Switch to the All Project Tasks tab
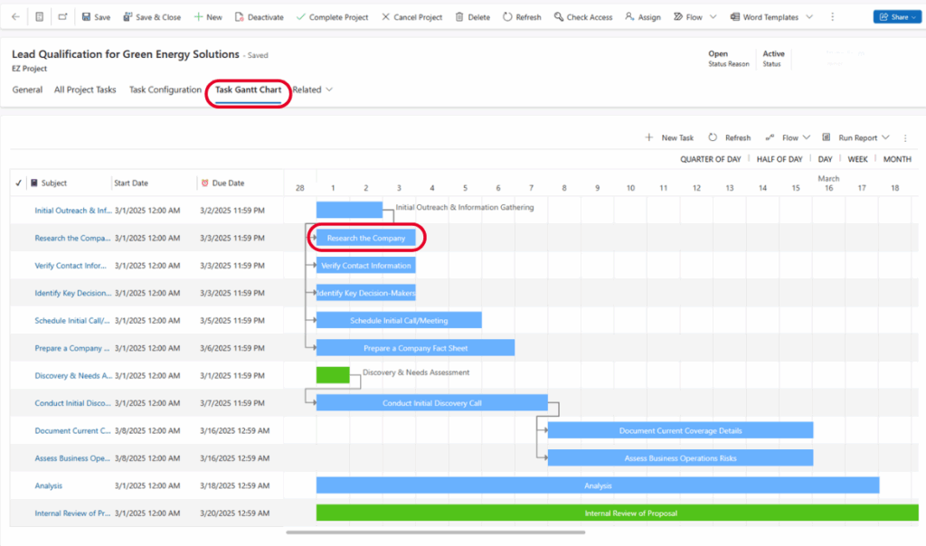Image resolution: width=926 pixels, height=546 pixels. tap(85, 89)
